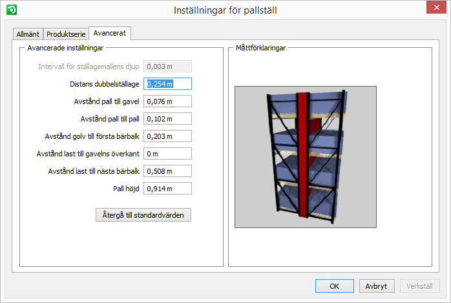The width and height of the screenshot is (451, 303).
Task: Focus the Distans dubbelställage input field
Action: pos(168,84)
